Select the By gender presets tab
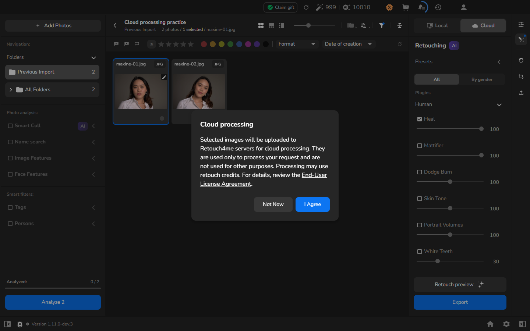This screenshot has width=530, height=331. pos(482,79)
